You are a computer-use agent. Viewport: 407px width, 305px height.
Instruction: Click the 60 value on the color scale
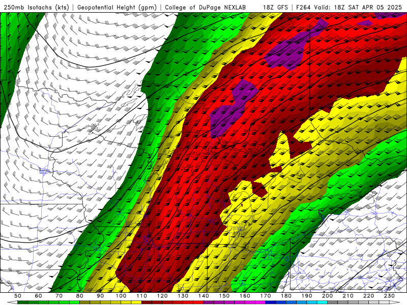pyautogui.click(x=39, y=296)
